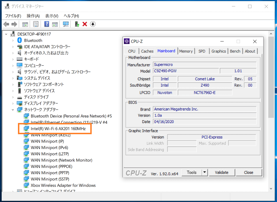Switch to the CPU tab in CPU-Z
This screenshot has height=202, width=277.
(x=131, y=51)
